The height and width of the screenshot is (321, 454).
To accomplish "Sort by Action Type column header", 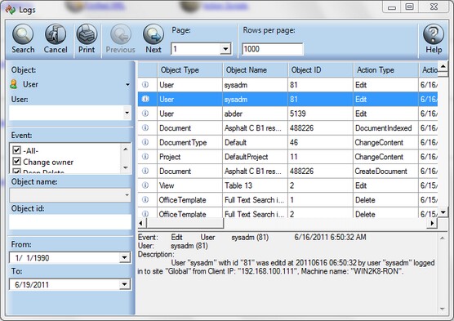I will (x=386, y=69).
